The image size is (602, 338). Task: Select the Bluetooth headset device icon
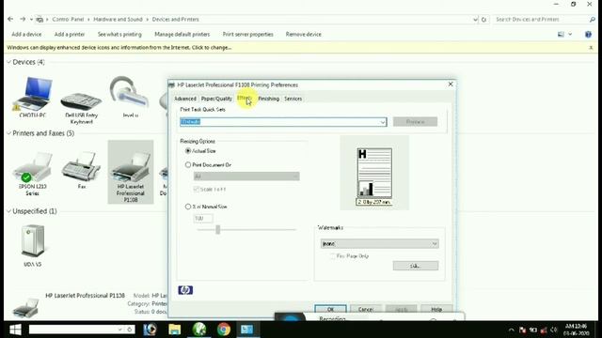coord(131,97)
